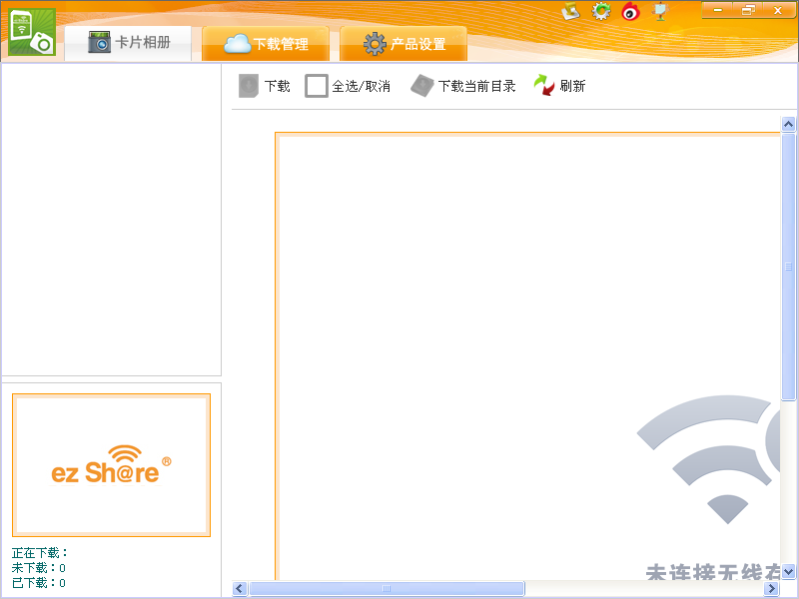Minimize the ez Share window
799x599 pixels.
tap(717, 10)
